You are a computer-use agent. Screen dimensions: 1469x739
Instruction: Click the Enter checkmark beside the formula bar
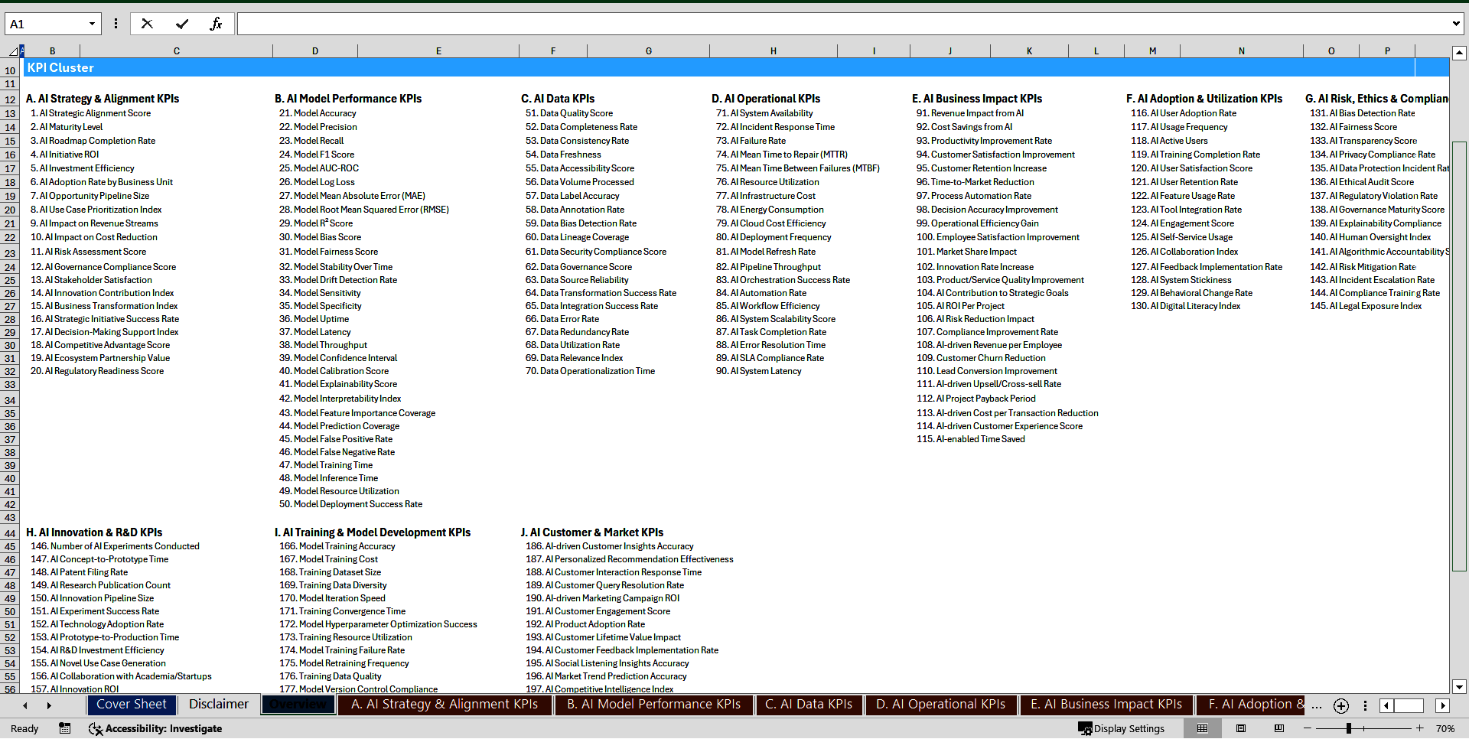pyautogui.click(x=182, y=23)
